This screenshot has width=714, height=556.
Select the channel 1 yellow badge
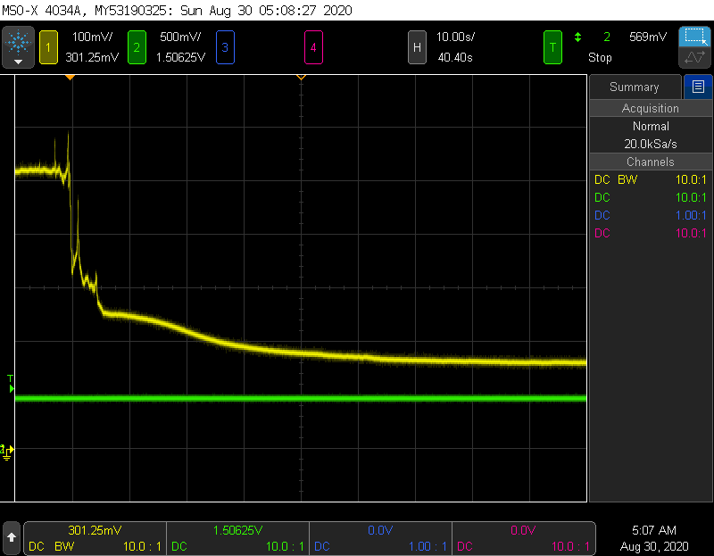[x=47, y=46]
